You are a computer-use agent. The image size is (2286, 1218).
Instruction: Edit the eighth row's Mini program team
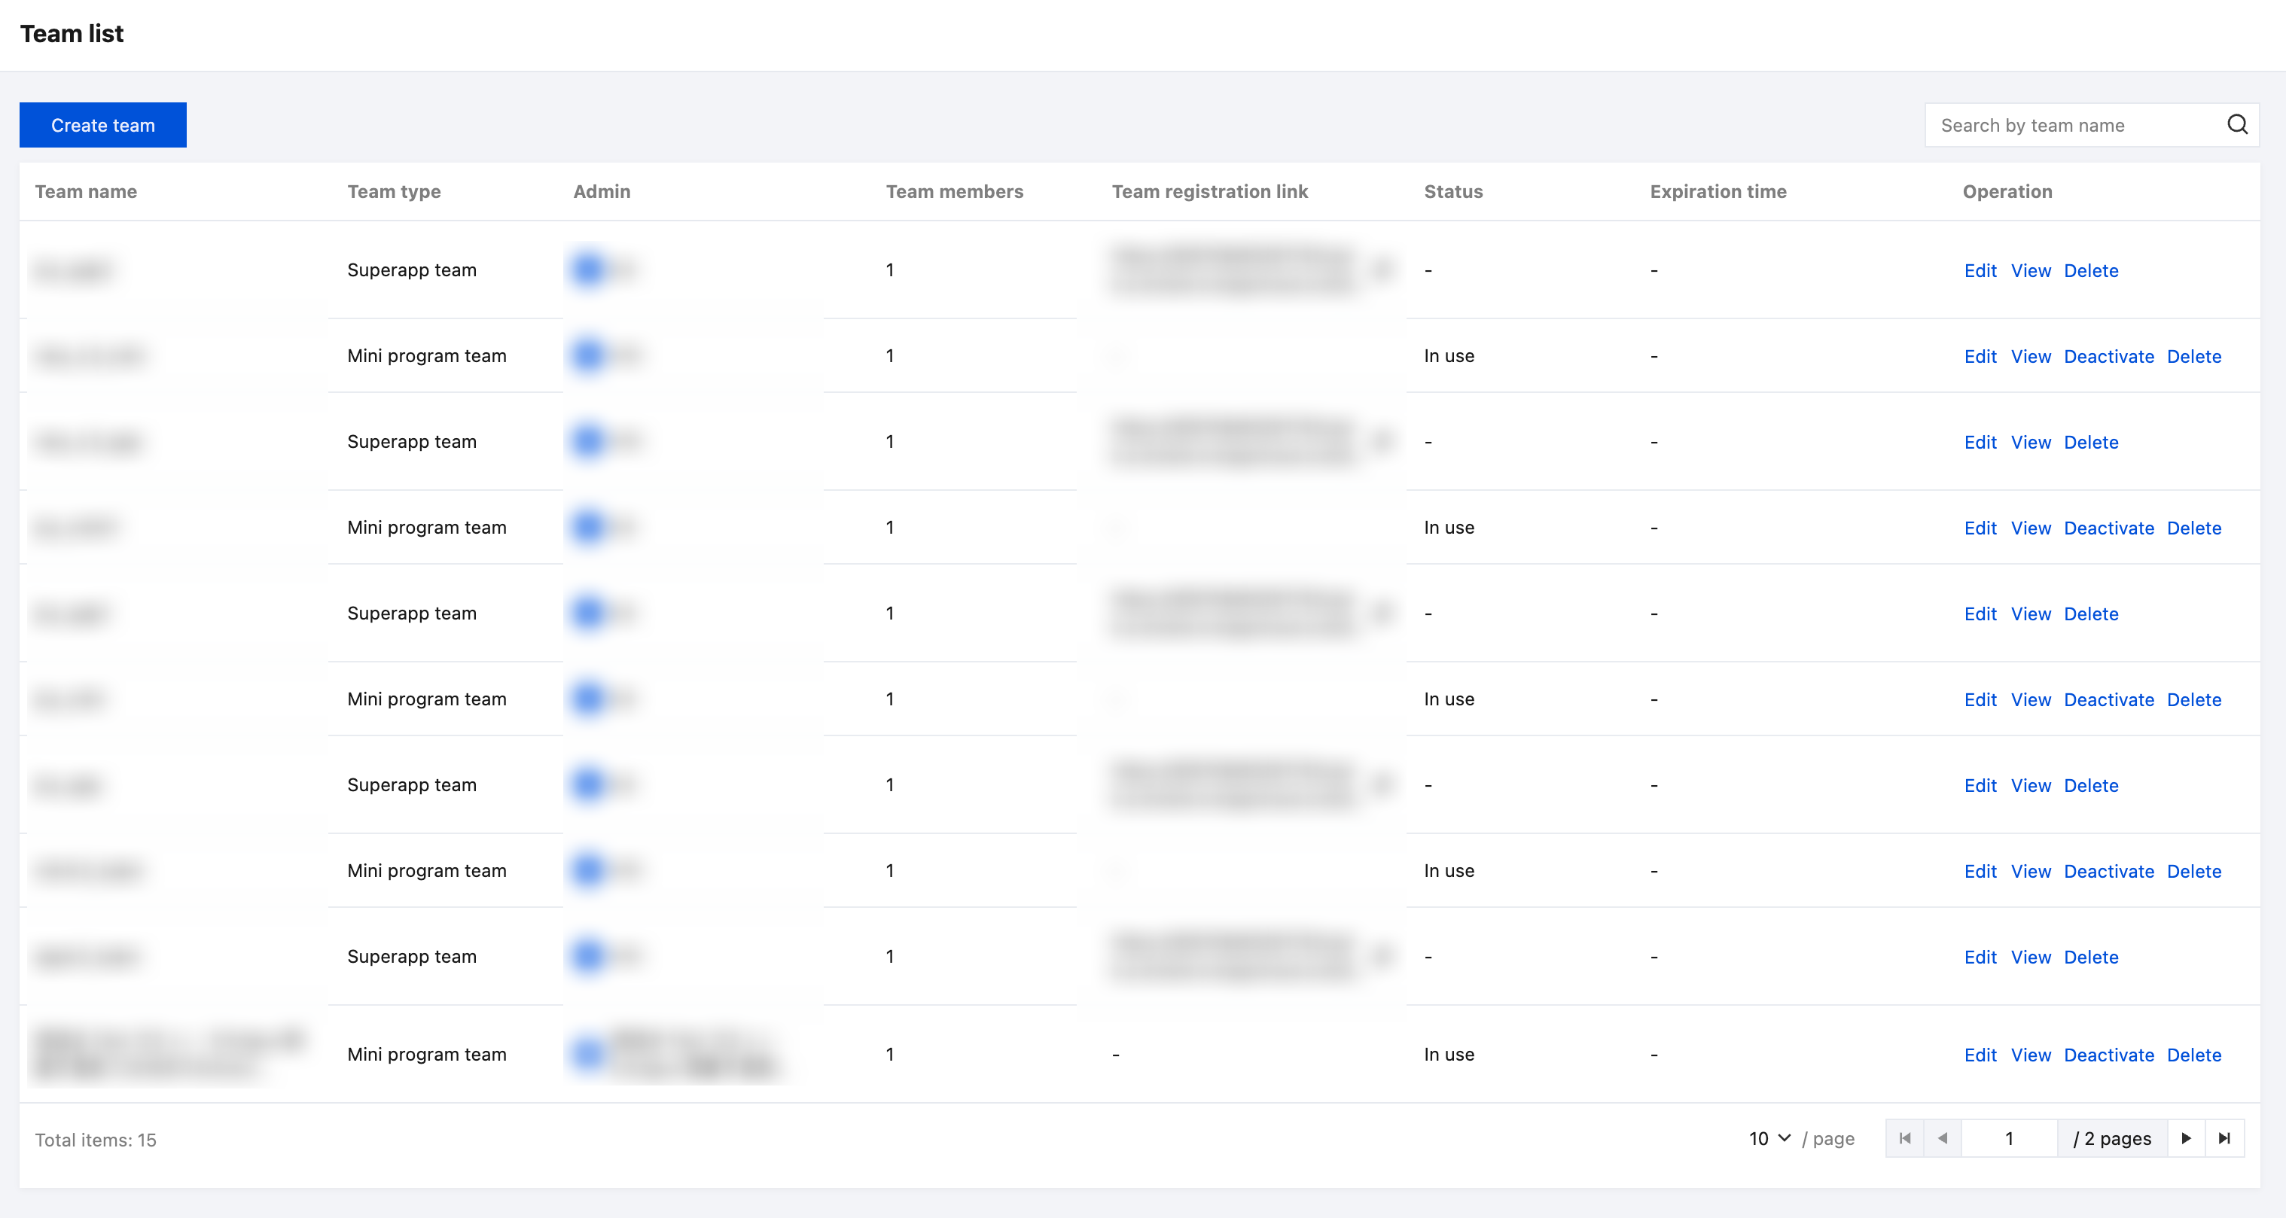(x=1980, y=871)
